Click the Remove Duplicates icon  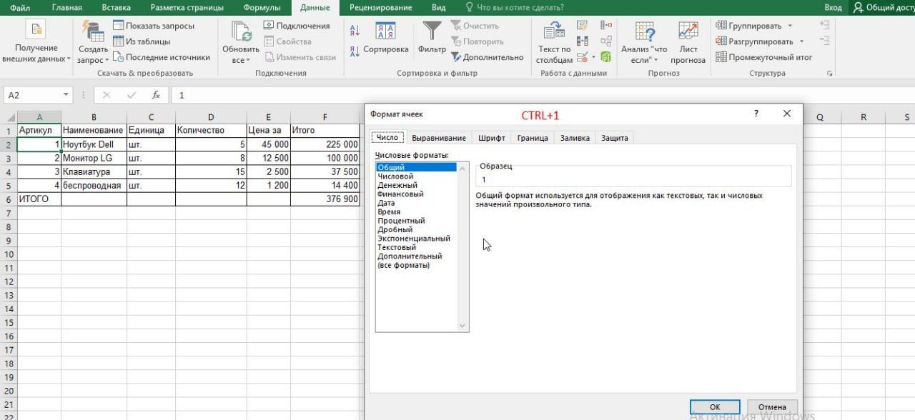(582, 41)
